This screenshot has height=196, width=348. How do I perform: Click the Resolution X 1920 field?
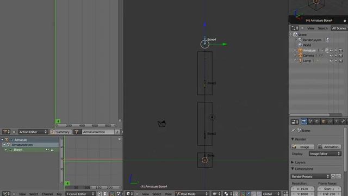(x=303, y=189)
